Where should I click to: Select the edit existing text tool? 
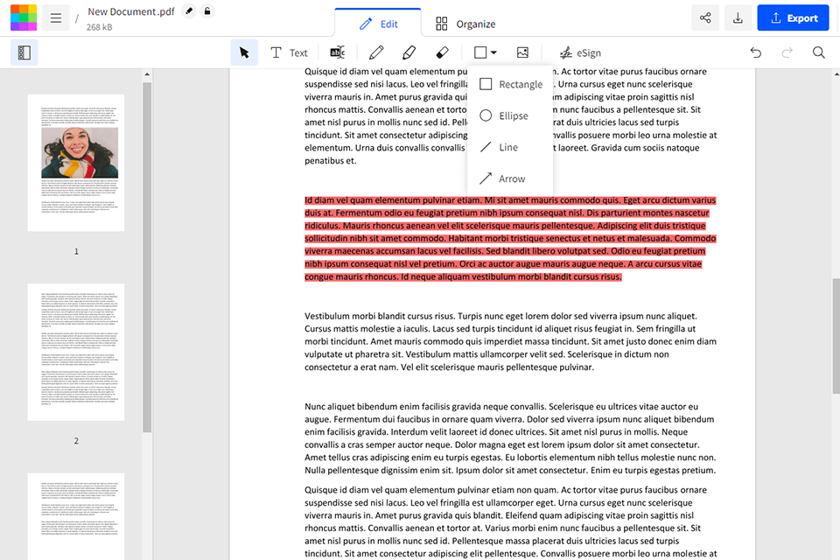[338, 52]
